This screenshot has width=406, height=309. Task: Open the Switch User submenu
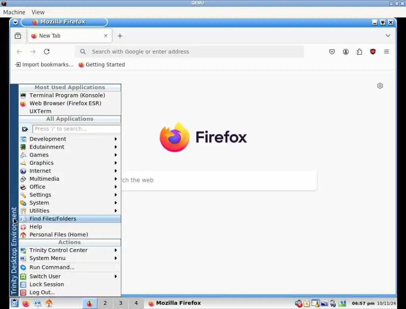point(70,276)
